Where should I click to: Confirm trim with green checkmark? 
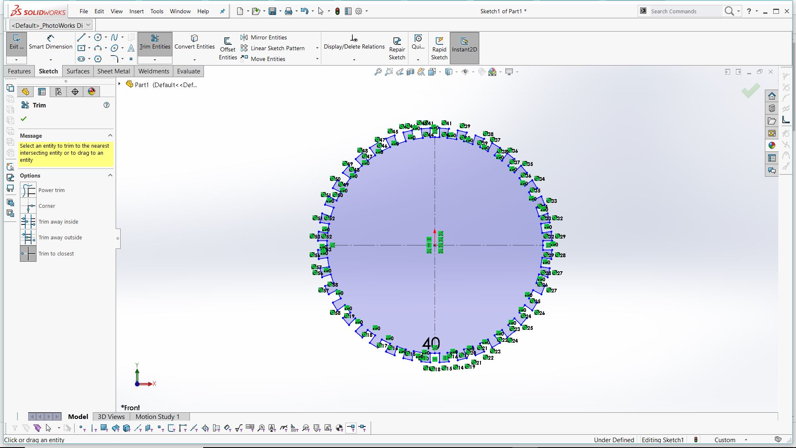pyautogui.click(x=24, y=119)
